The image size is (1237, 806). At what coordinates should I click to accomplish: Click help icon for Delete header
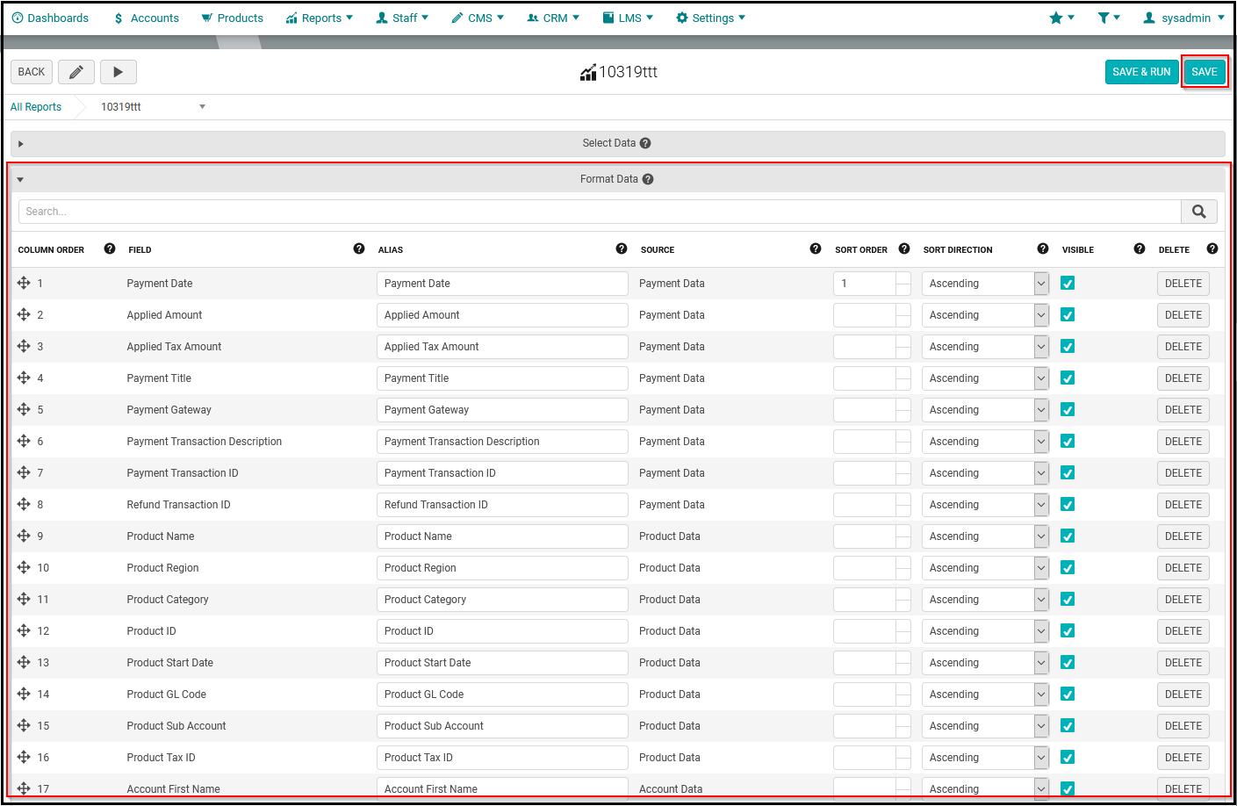point(1212,248)
